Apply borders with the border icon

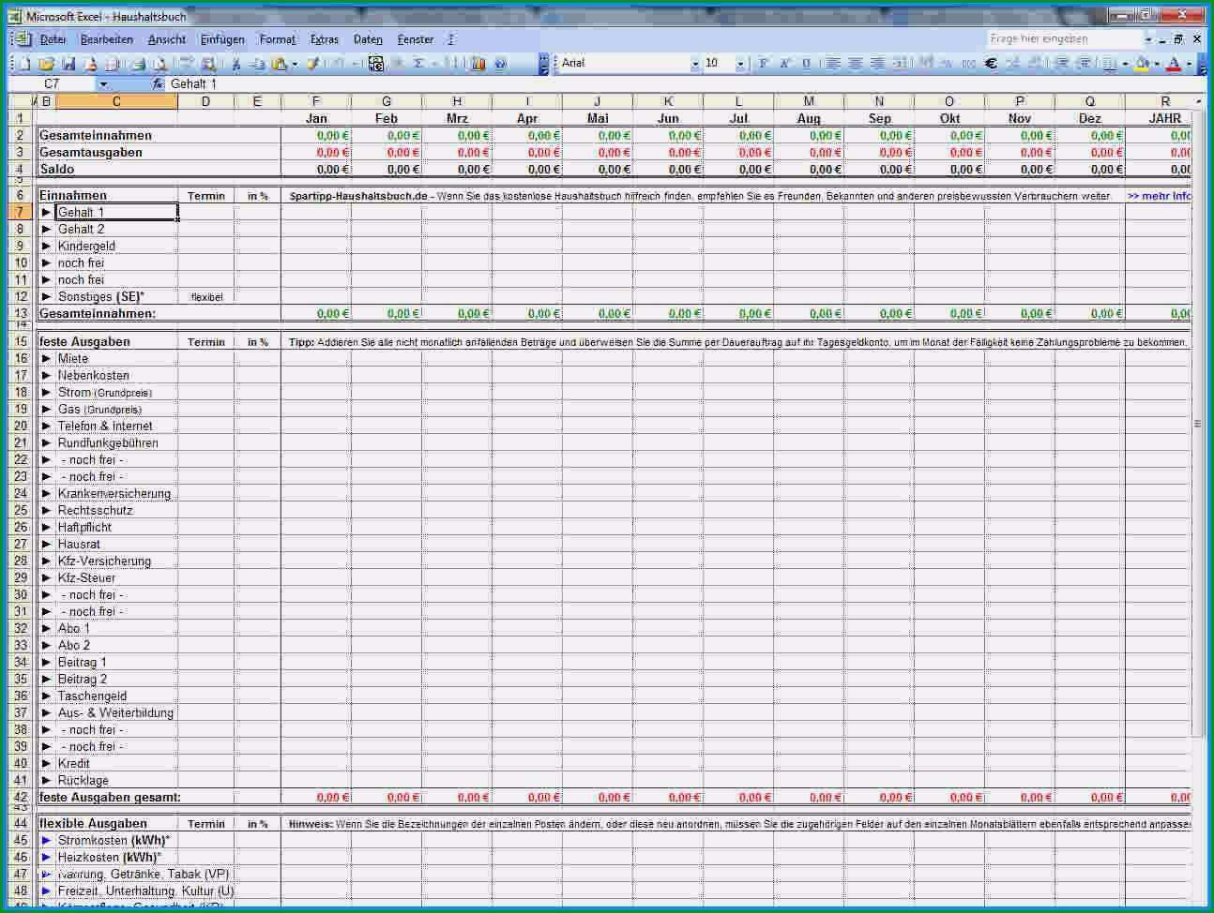pyautogui.click(x=1109, y=64)
